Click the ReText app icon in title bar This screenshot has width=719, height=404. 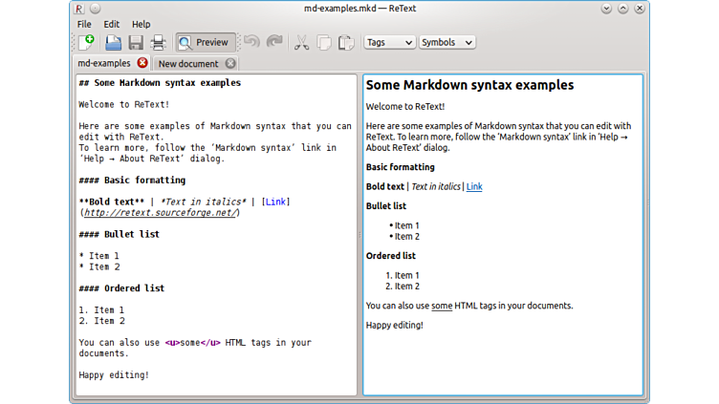pyautogui.click(x=78, y=9)
